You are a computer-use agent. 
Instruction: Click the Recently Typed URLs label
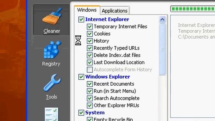click(117, 48)
